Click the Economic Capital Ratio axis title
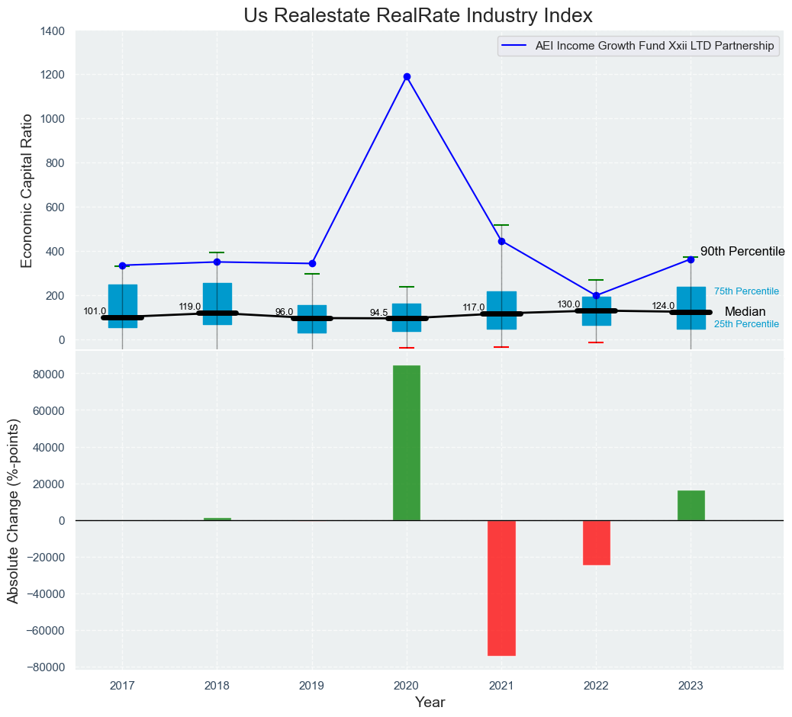The width and height of the screenshot is (792, 717). [x=27, y=190]
